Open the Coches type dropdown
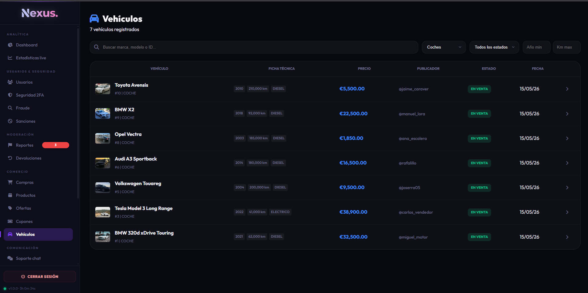This screenshot has height=293, width=588. (444, 47)
